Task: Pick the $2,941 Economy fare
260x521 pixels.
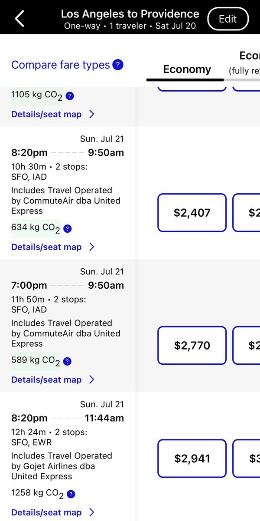Action: [192, 458]
